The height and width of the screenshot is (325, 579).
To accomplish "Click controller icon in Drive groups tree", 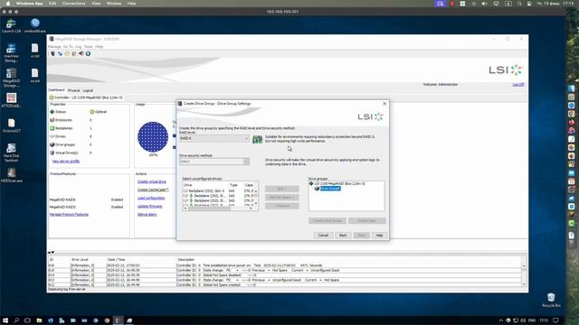I will point(311,183).
